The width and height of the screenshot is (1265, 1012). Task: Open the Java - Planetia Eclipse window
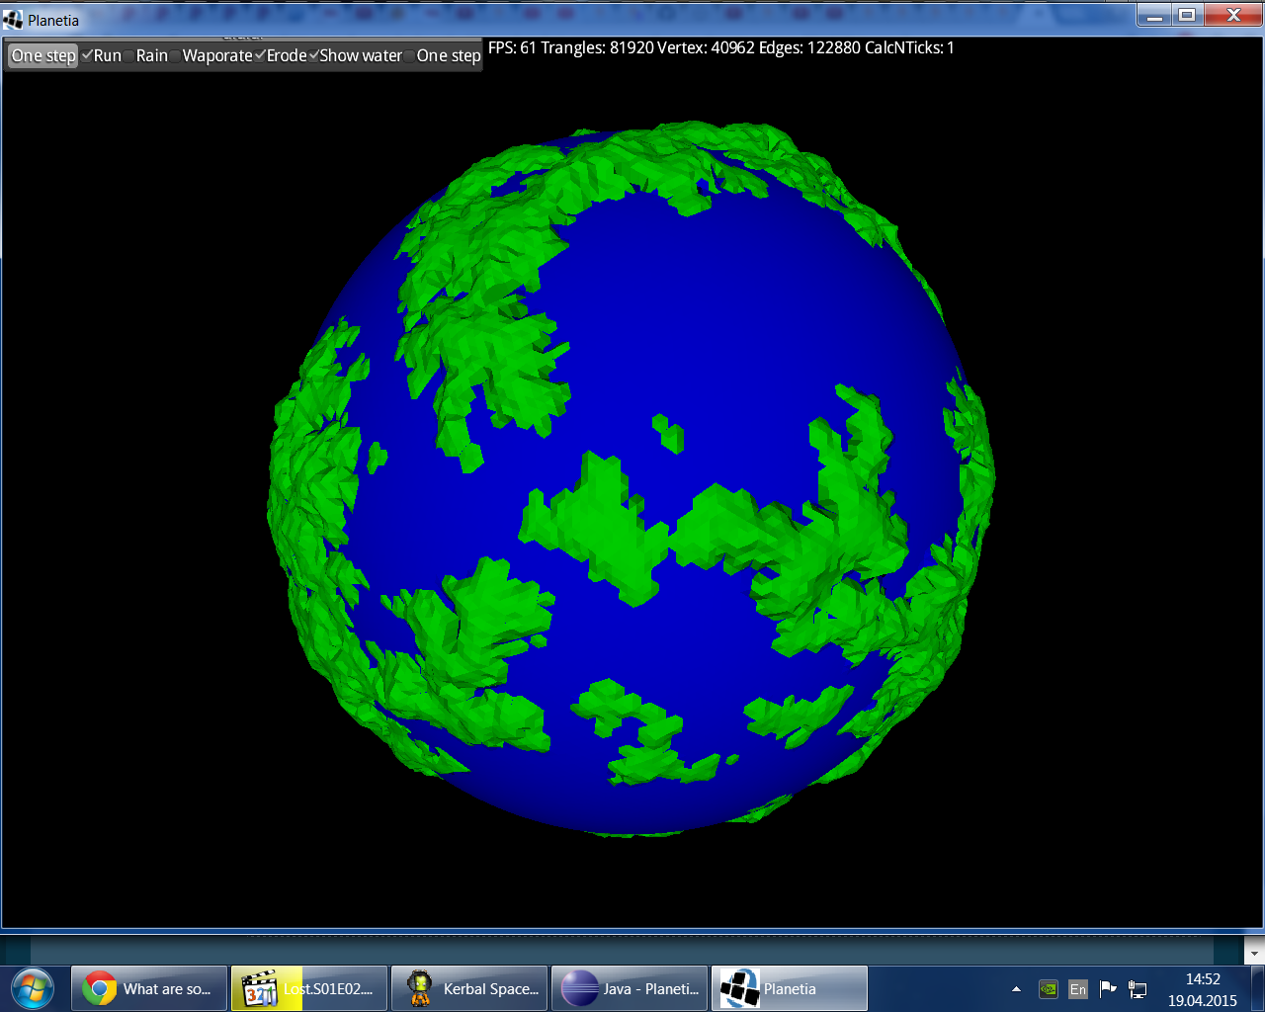pyautogui.click(x=629, y=987)
